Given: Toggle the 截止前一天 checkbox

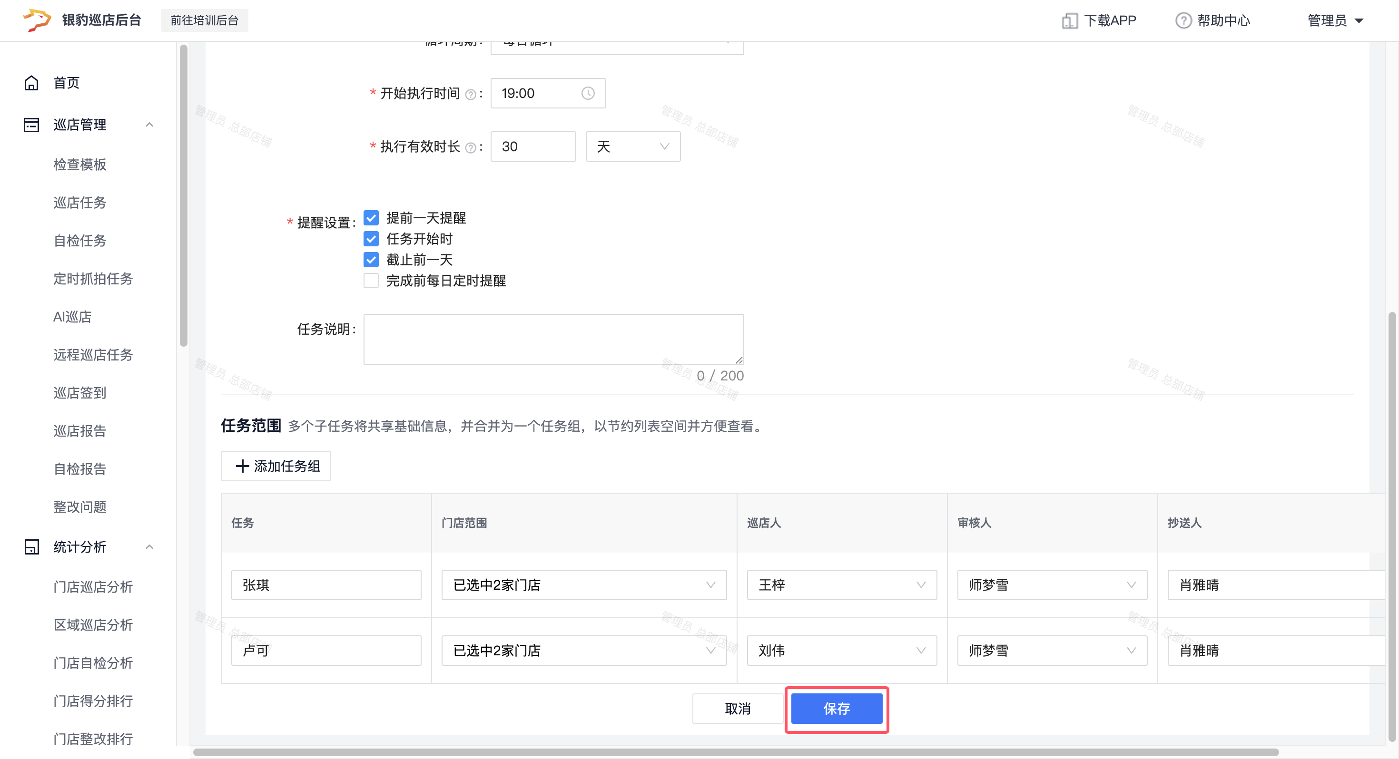Looking at the screenshot, I should click(x=371, y=260).
